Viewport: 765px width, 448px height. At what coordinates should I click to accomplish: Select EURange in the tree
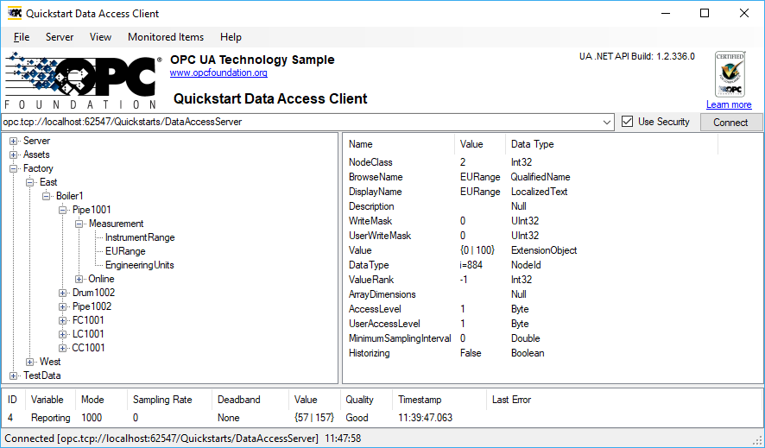125,251
